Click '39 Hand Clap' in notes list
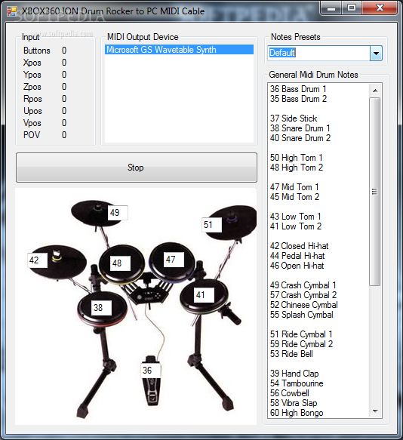 pos(294,374)
